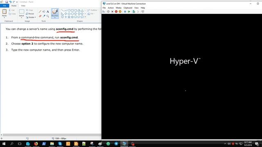Open File menu in Virtual Machine Connection
Image resolution: width=262 pixels, height=147 pixels.
pos(104,8)
